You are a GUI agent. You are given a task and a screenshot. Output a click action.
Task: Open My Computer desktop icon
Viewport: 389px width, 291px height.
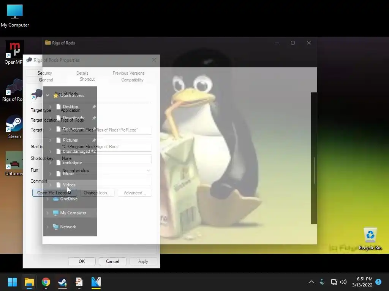pyautogui.click(x=15, y=16)
